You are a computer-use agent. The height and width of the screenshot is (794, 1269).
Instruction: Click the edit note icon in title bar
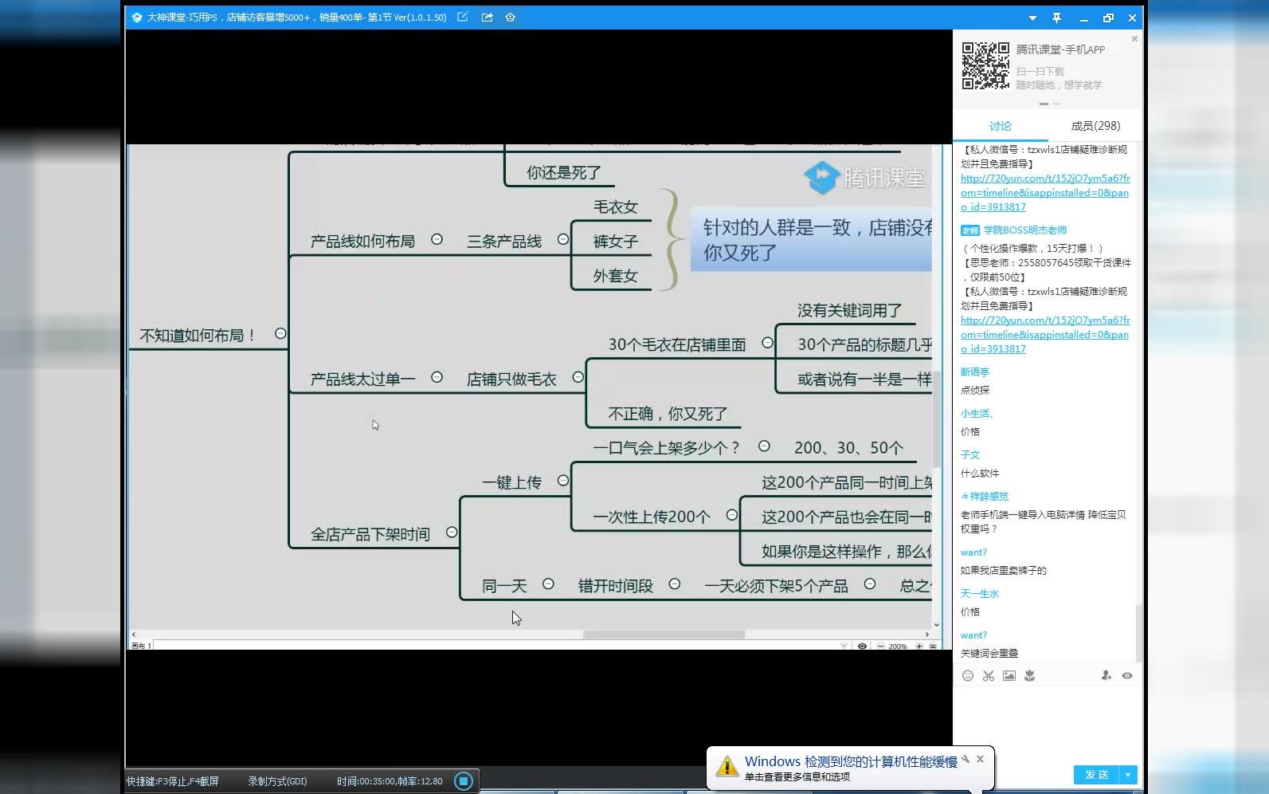click(x=463, y=17)
